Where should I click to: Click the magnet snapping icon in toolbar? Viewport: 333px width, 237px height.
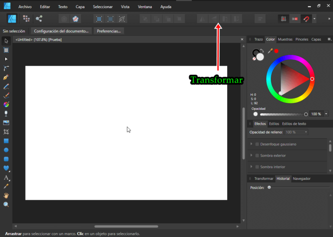(x=306, y=19)
